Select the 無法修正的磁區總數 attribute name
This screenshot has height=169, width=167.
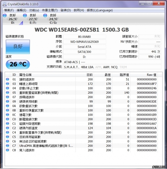[x=33, y=141]
